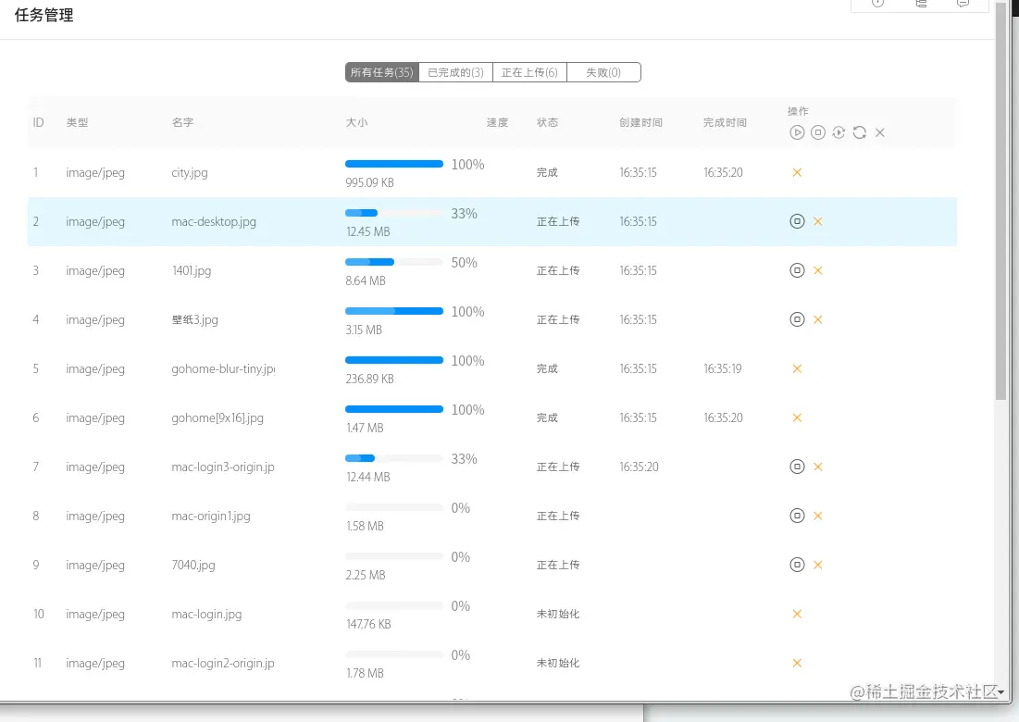Select the gohome[9x16].jpg row name
The image size is (1019, 722).
(x=217, y=418)
